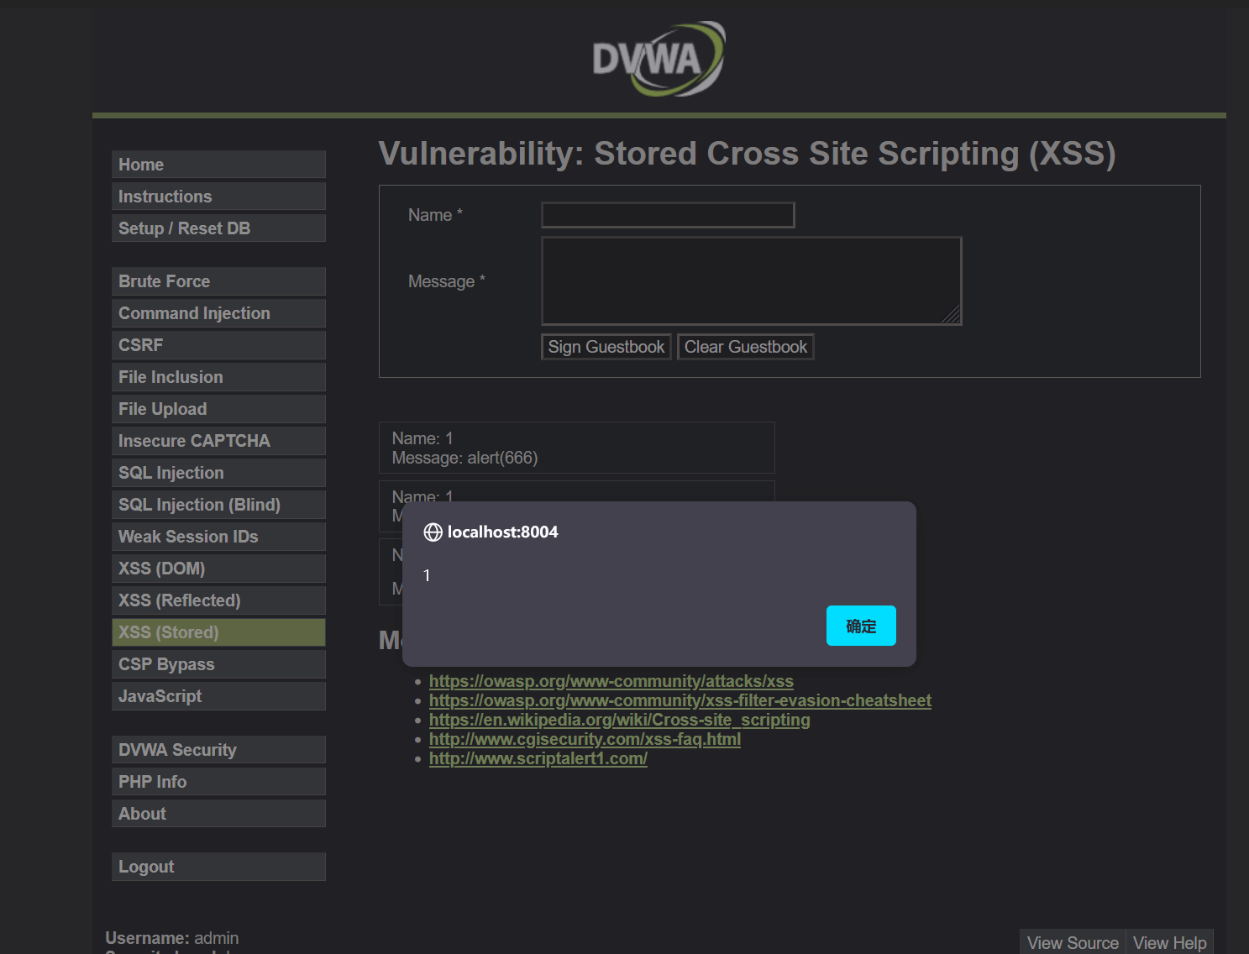Click the 'Name *' form label
Viewport: 1249px width, 954px height.
point(435,215)
